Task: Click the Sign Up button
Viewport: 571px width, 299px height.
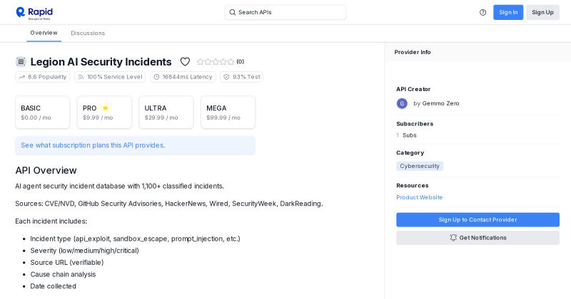Action: tap(542, 12)
